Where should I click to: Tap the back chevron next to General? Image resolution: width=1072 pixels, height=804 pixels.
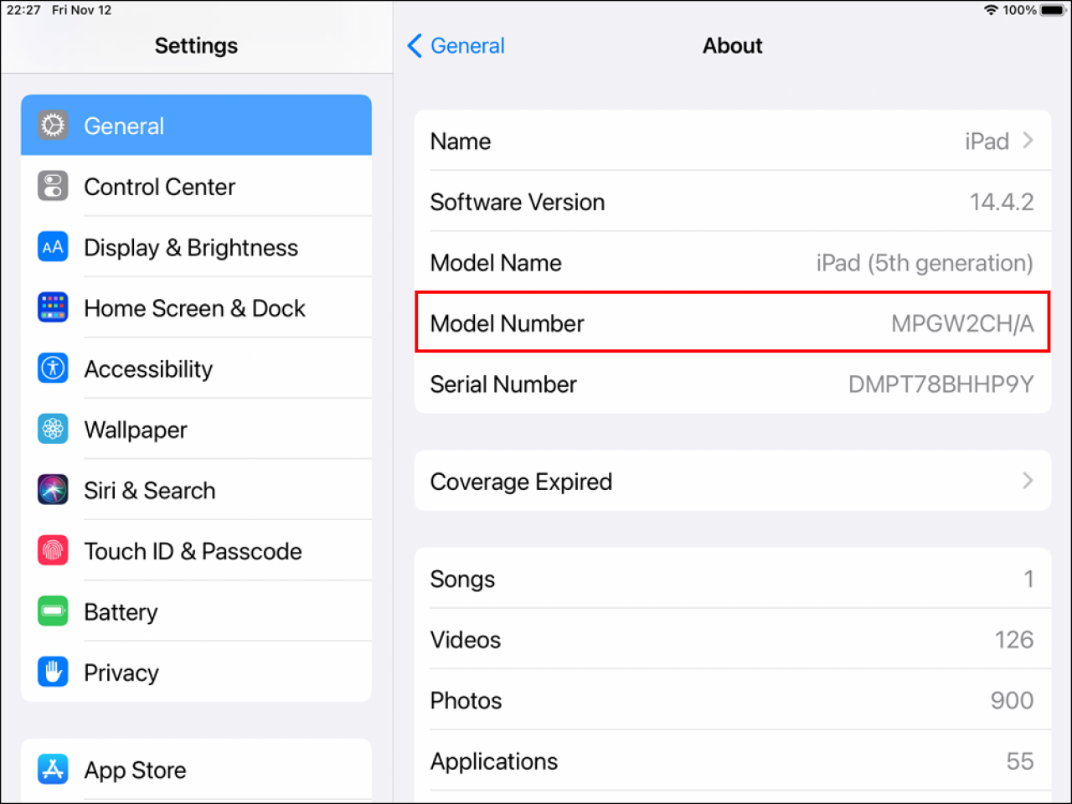point(414,46)
